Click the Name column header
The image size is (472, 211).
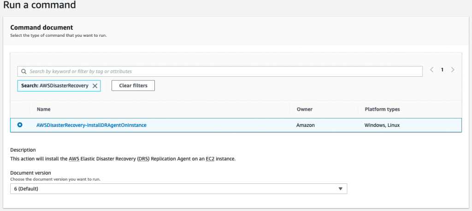click(x=44, y=109)
